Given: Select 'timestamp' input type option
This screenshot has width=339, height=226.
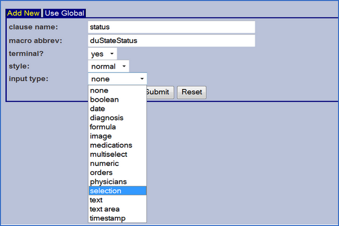Looking at the screenshot, I should point(117,218).
